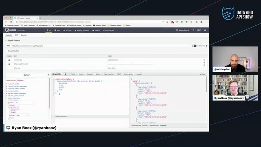Click the results pane scrollbar

coord(207,84)
